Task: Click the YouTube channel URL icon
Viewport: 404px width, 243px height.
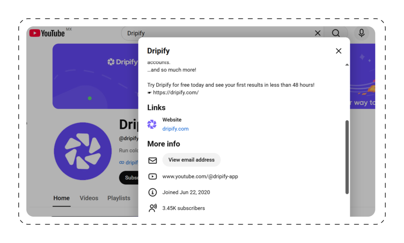Action: [153, 176]
